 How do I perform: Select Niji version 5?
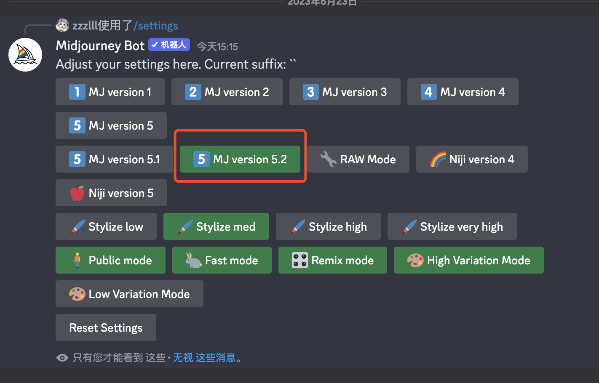point(111,193)
